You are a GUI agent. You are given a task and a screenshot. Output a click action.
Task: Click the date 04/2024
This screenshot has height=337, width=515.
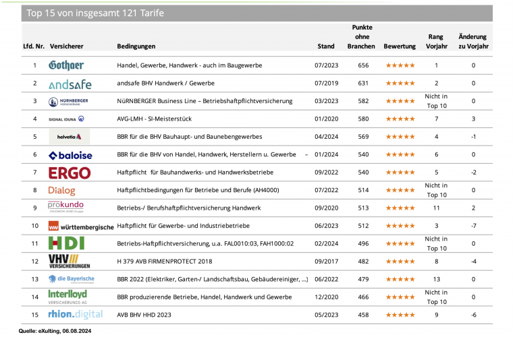pyautogui.click(x=327, y=137)
